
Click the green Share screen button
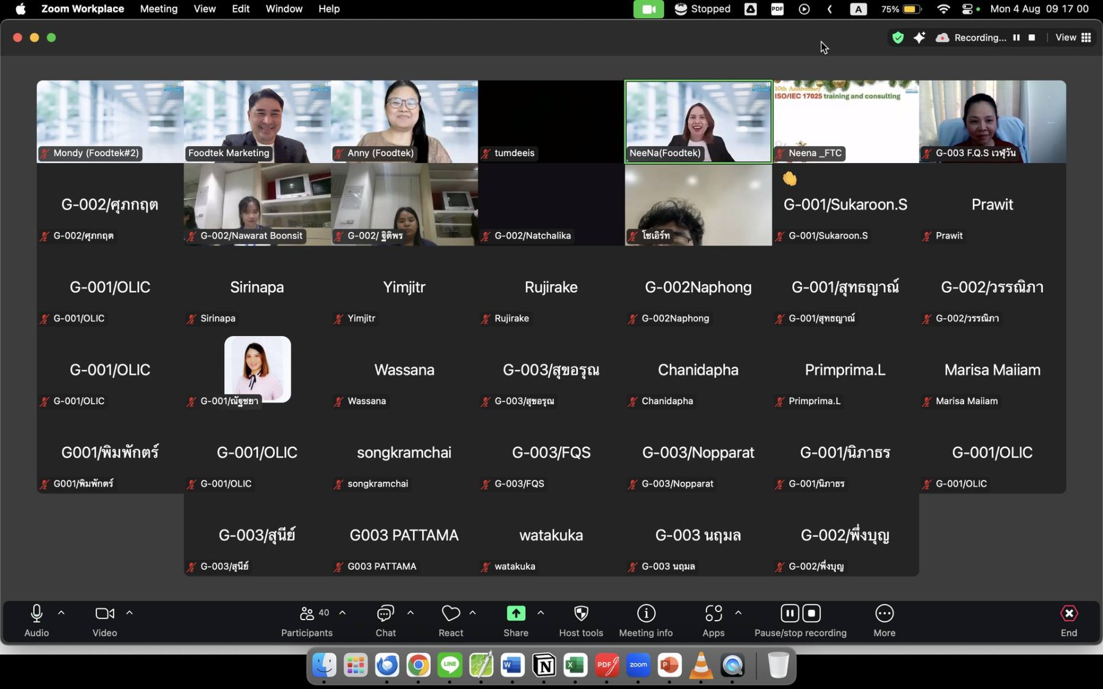point(516,620)
